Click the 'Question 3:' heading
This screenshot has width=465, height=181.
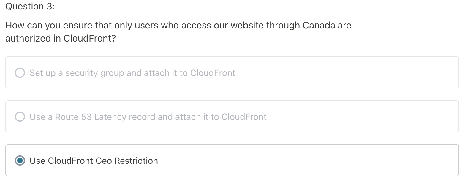[30, 6]
